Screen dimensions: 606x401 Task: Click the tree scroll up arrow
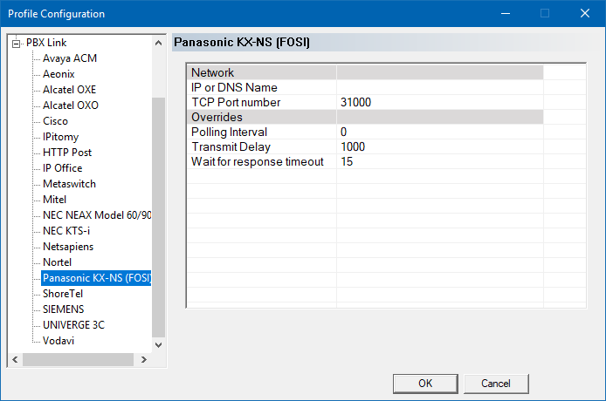click(x=158, y=43)
